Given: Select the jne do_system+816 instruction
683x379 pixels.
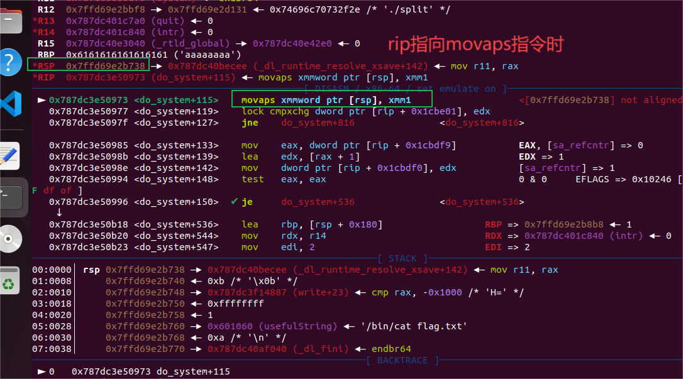Looking at the screenshot, I should 298,123.
